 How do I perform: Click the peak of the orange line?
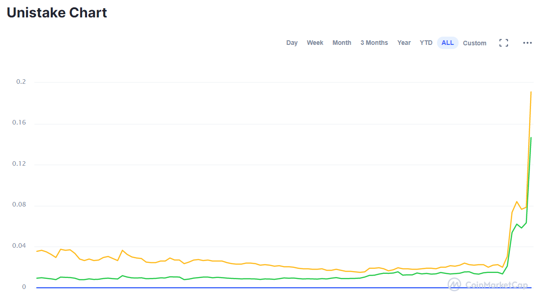pos(531,92)
